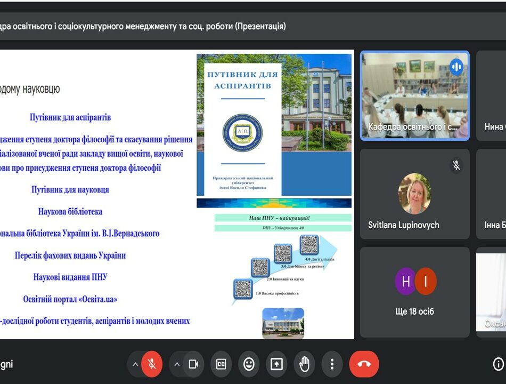506x384 pixels.
Task: Select the Кафедра освітнього video tile
Action: 414,96
